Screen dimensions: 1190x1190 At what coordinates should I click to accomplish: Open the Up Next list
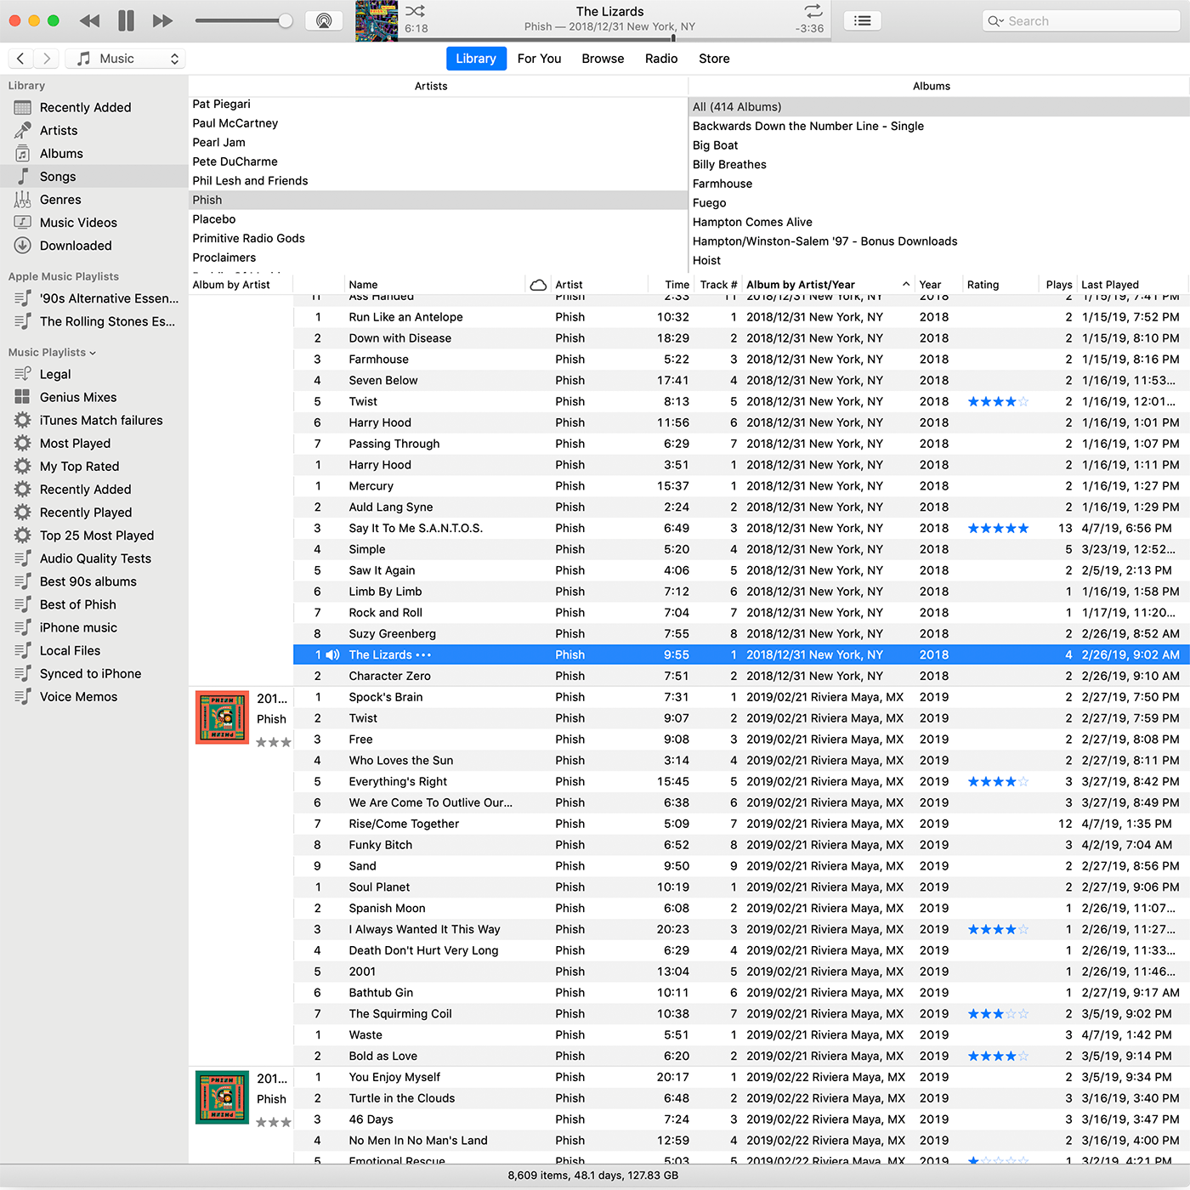click(x=862, y=21)
